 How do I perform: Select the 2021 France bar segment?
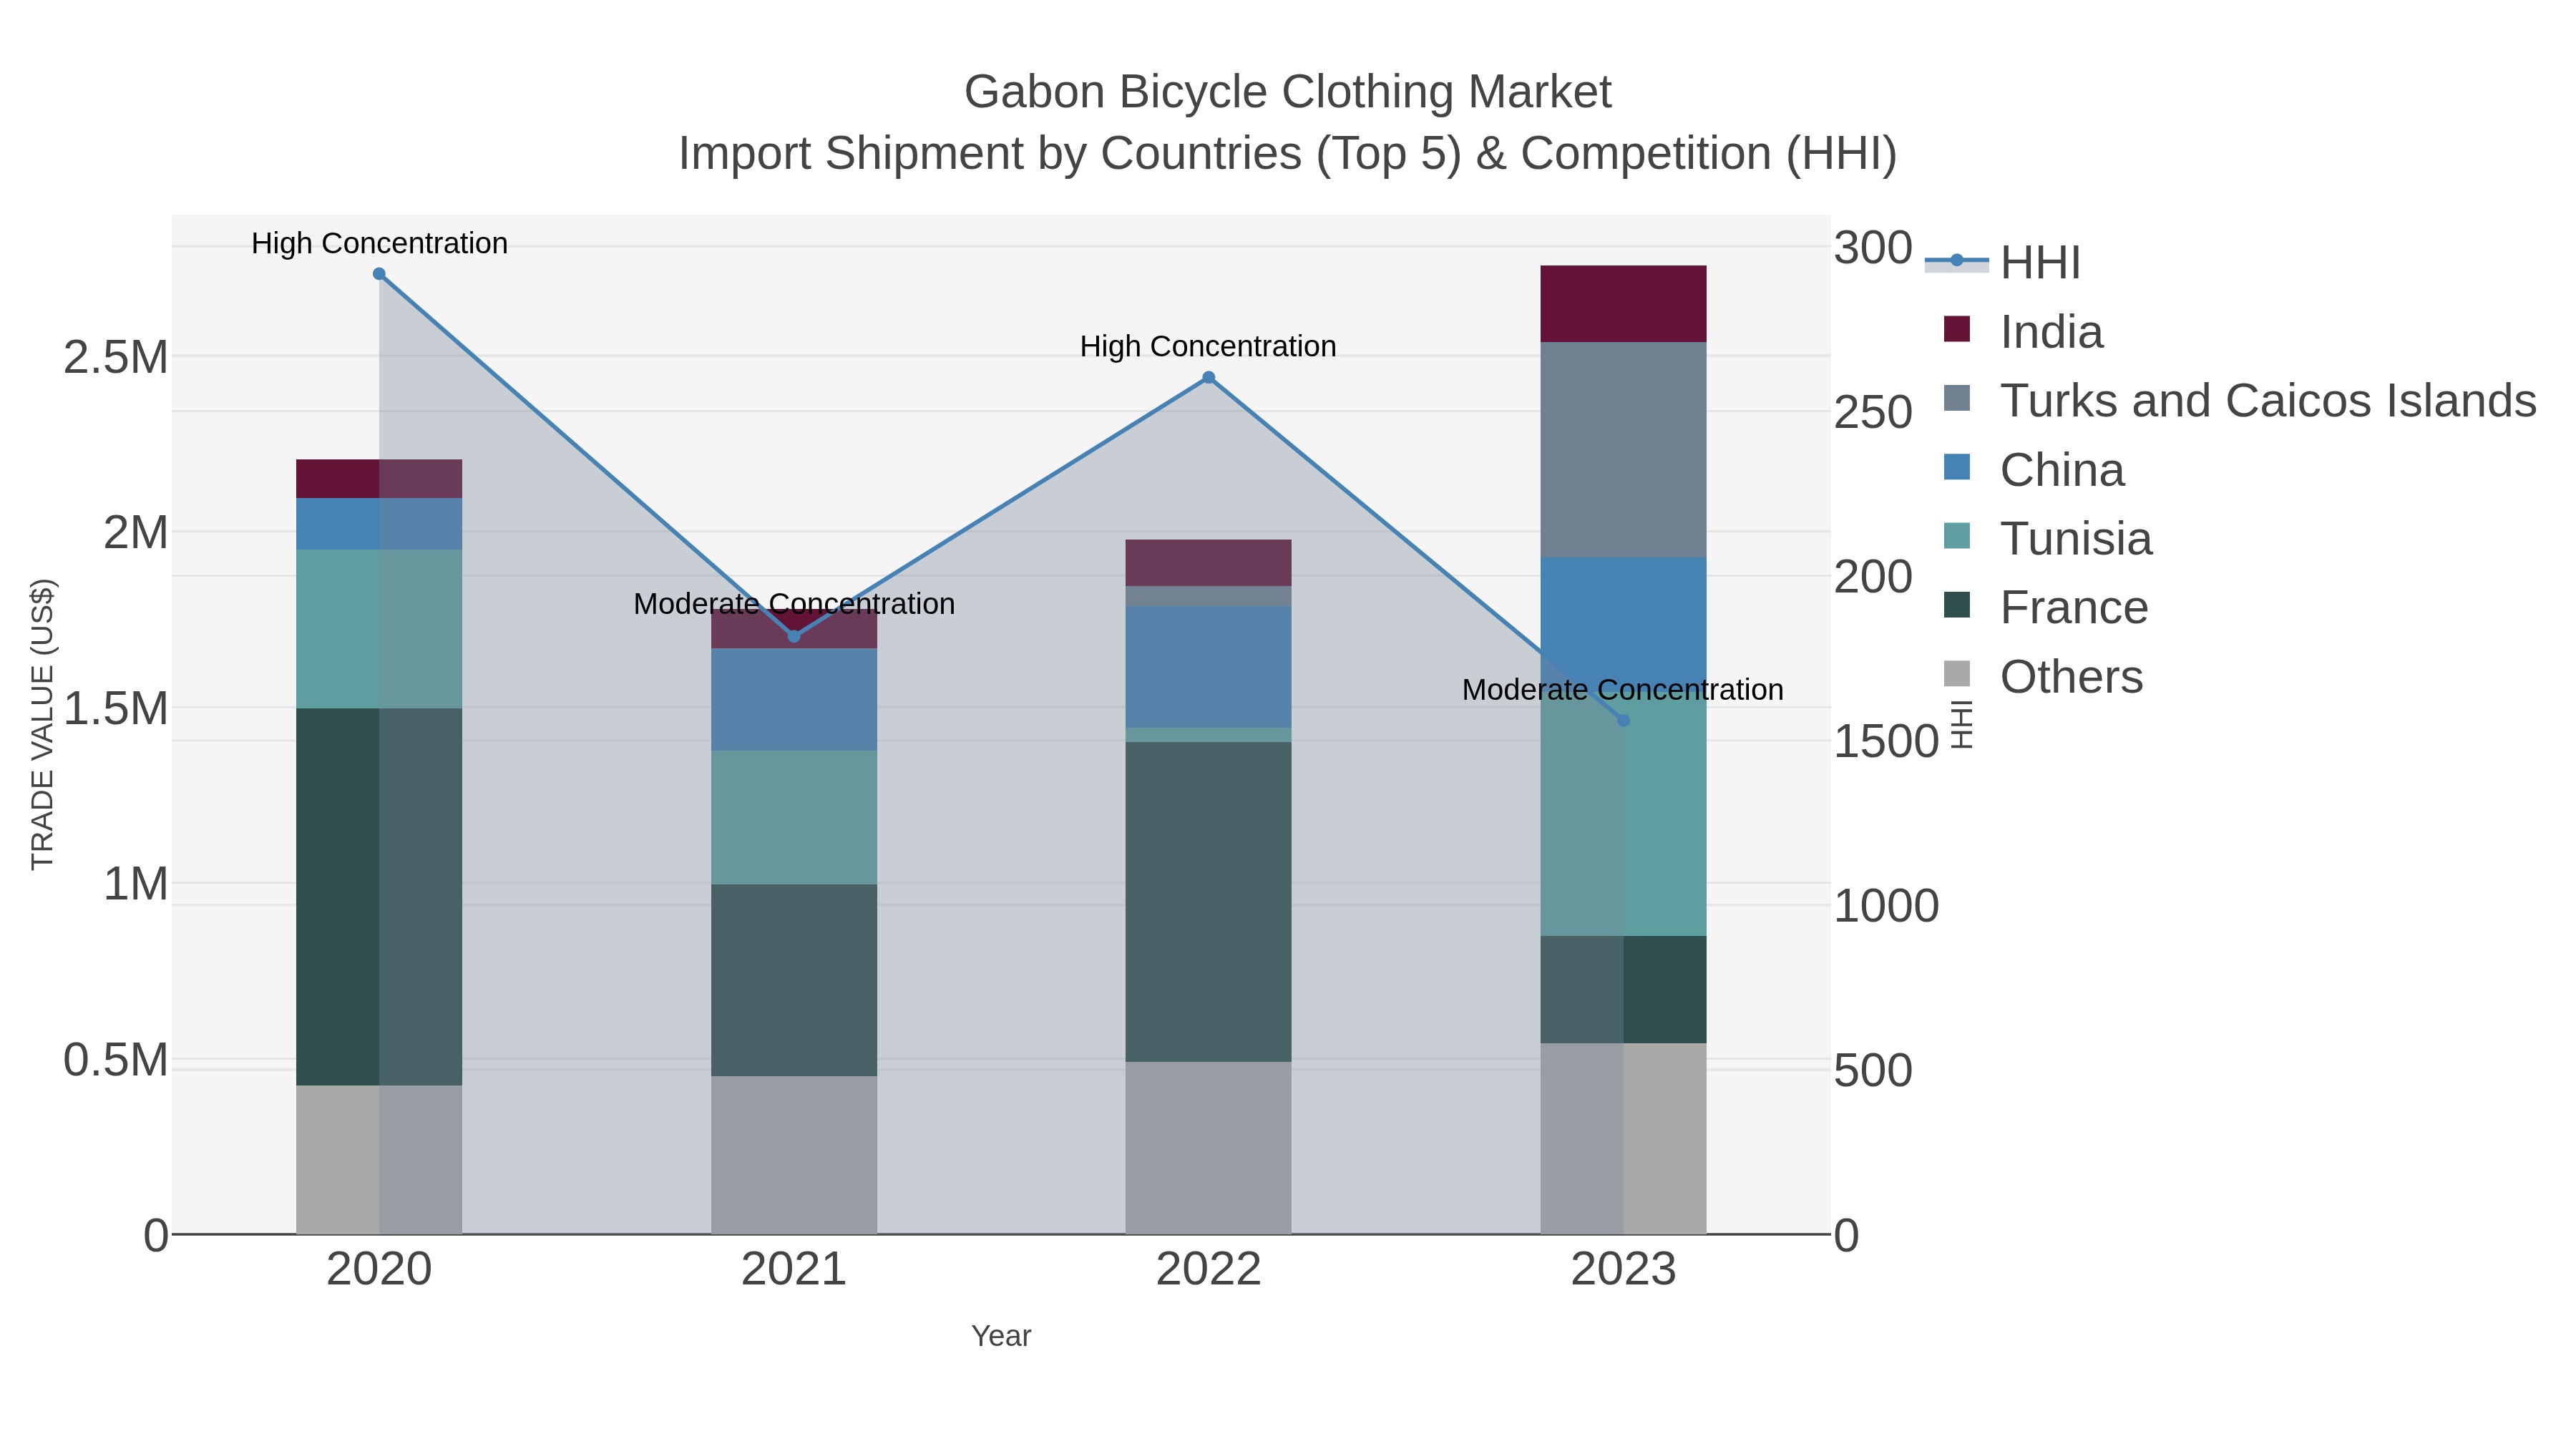794,981
